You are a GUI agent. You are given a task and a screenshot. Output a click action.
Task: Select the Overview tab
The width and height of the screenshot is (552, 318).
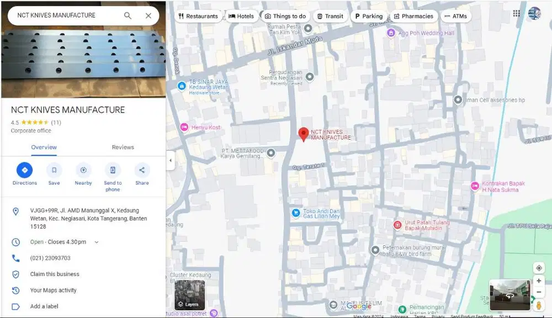coord(44,147)
